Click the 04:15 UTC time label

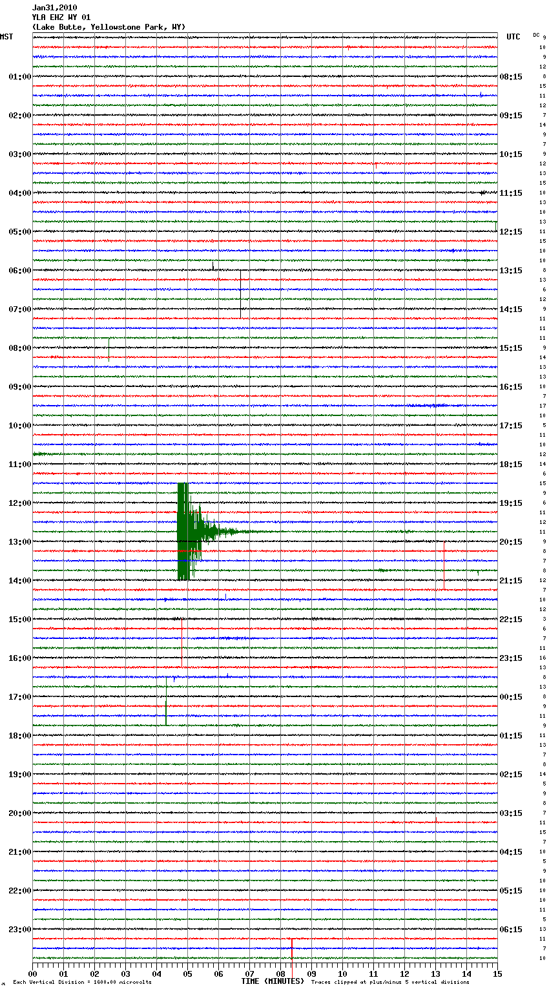click(x=511, y=852)
